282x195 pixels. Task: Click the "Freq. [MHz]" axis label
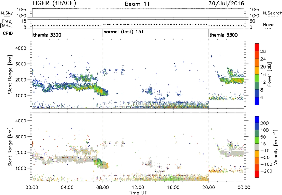7,24
